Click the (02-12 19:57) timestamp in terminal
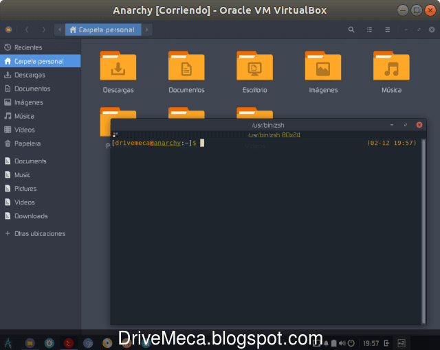 (391, 143)
